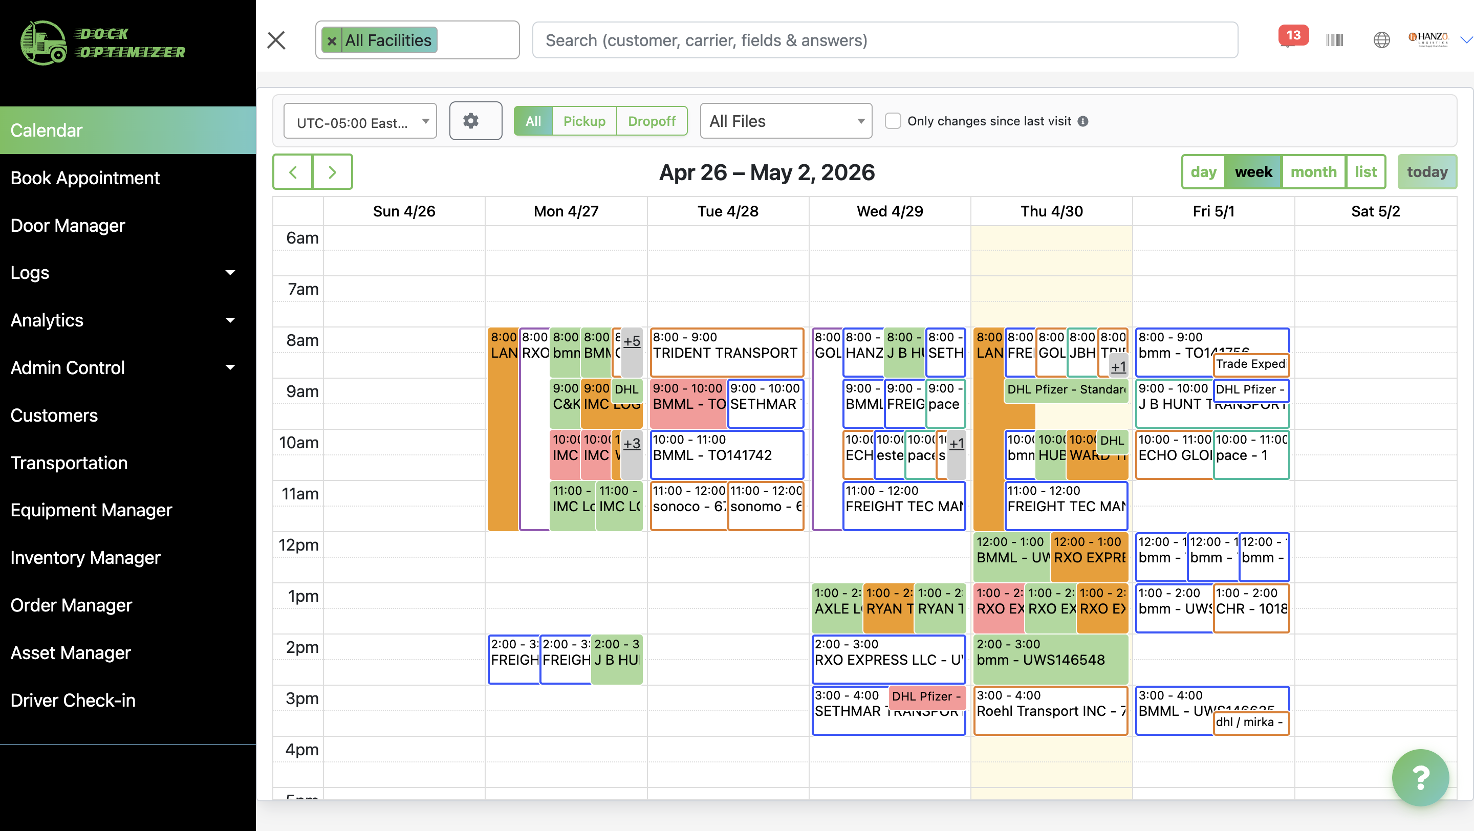This screenshot has height=831, width=1474.
Task: Close the sidebar with the X icon
Action: (276, 40)
